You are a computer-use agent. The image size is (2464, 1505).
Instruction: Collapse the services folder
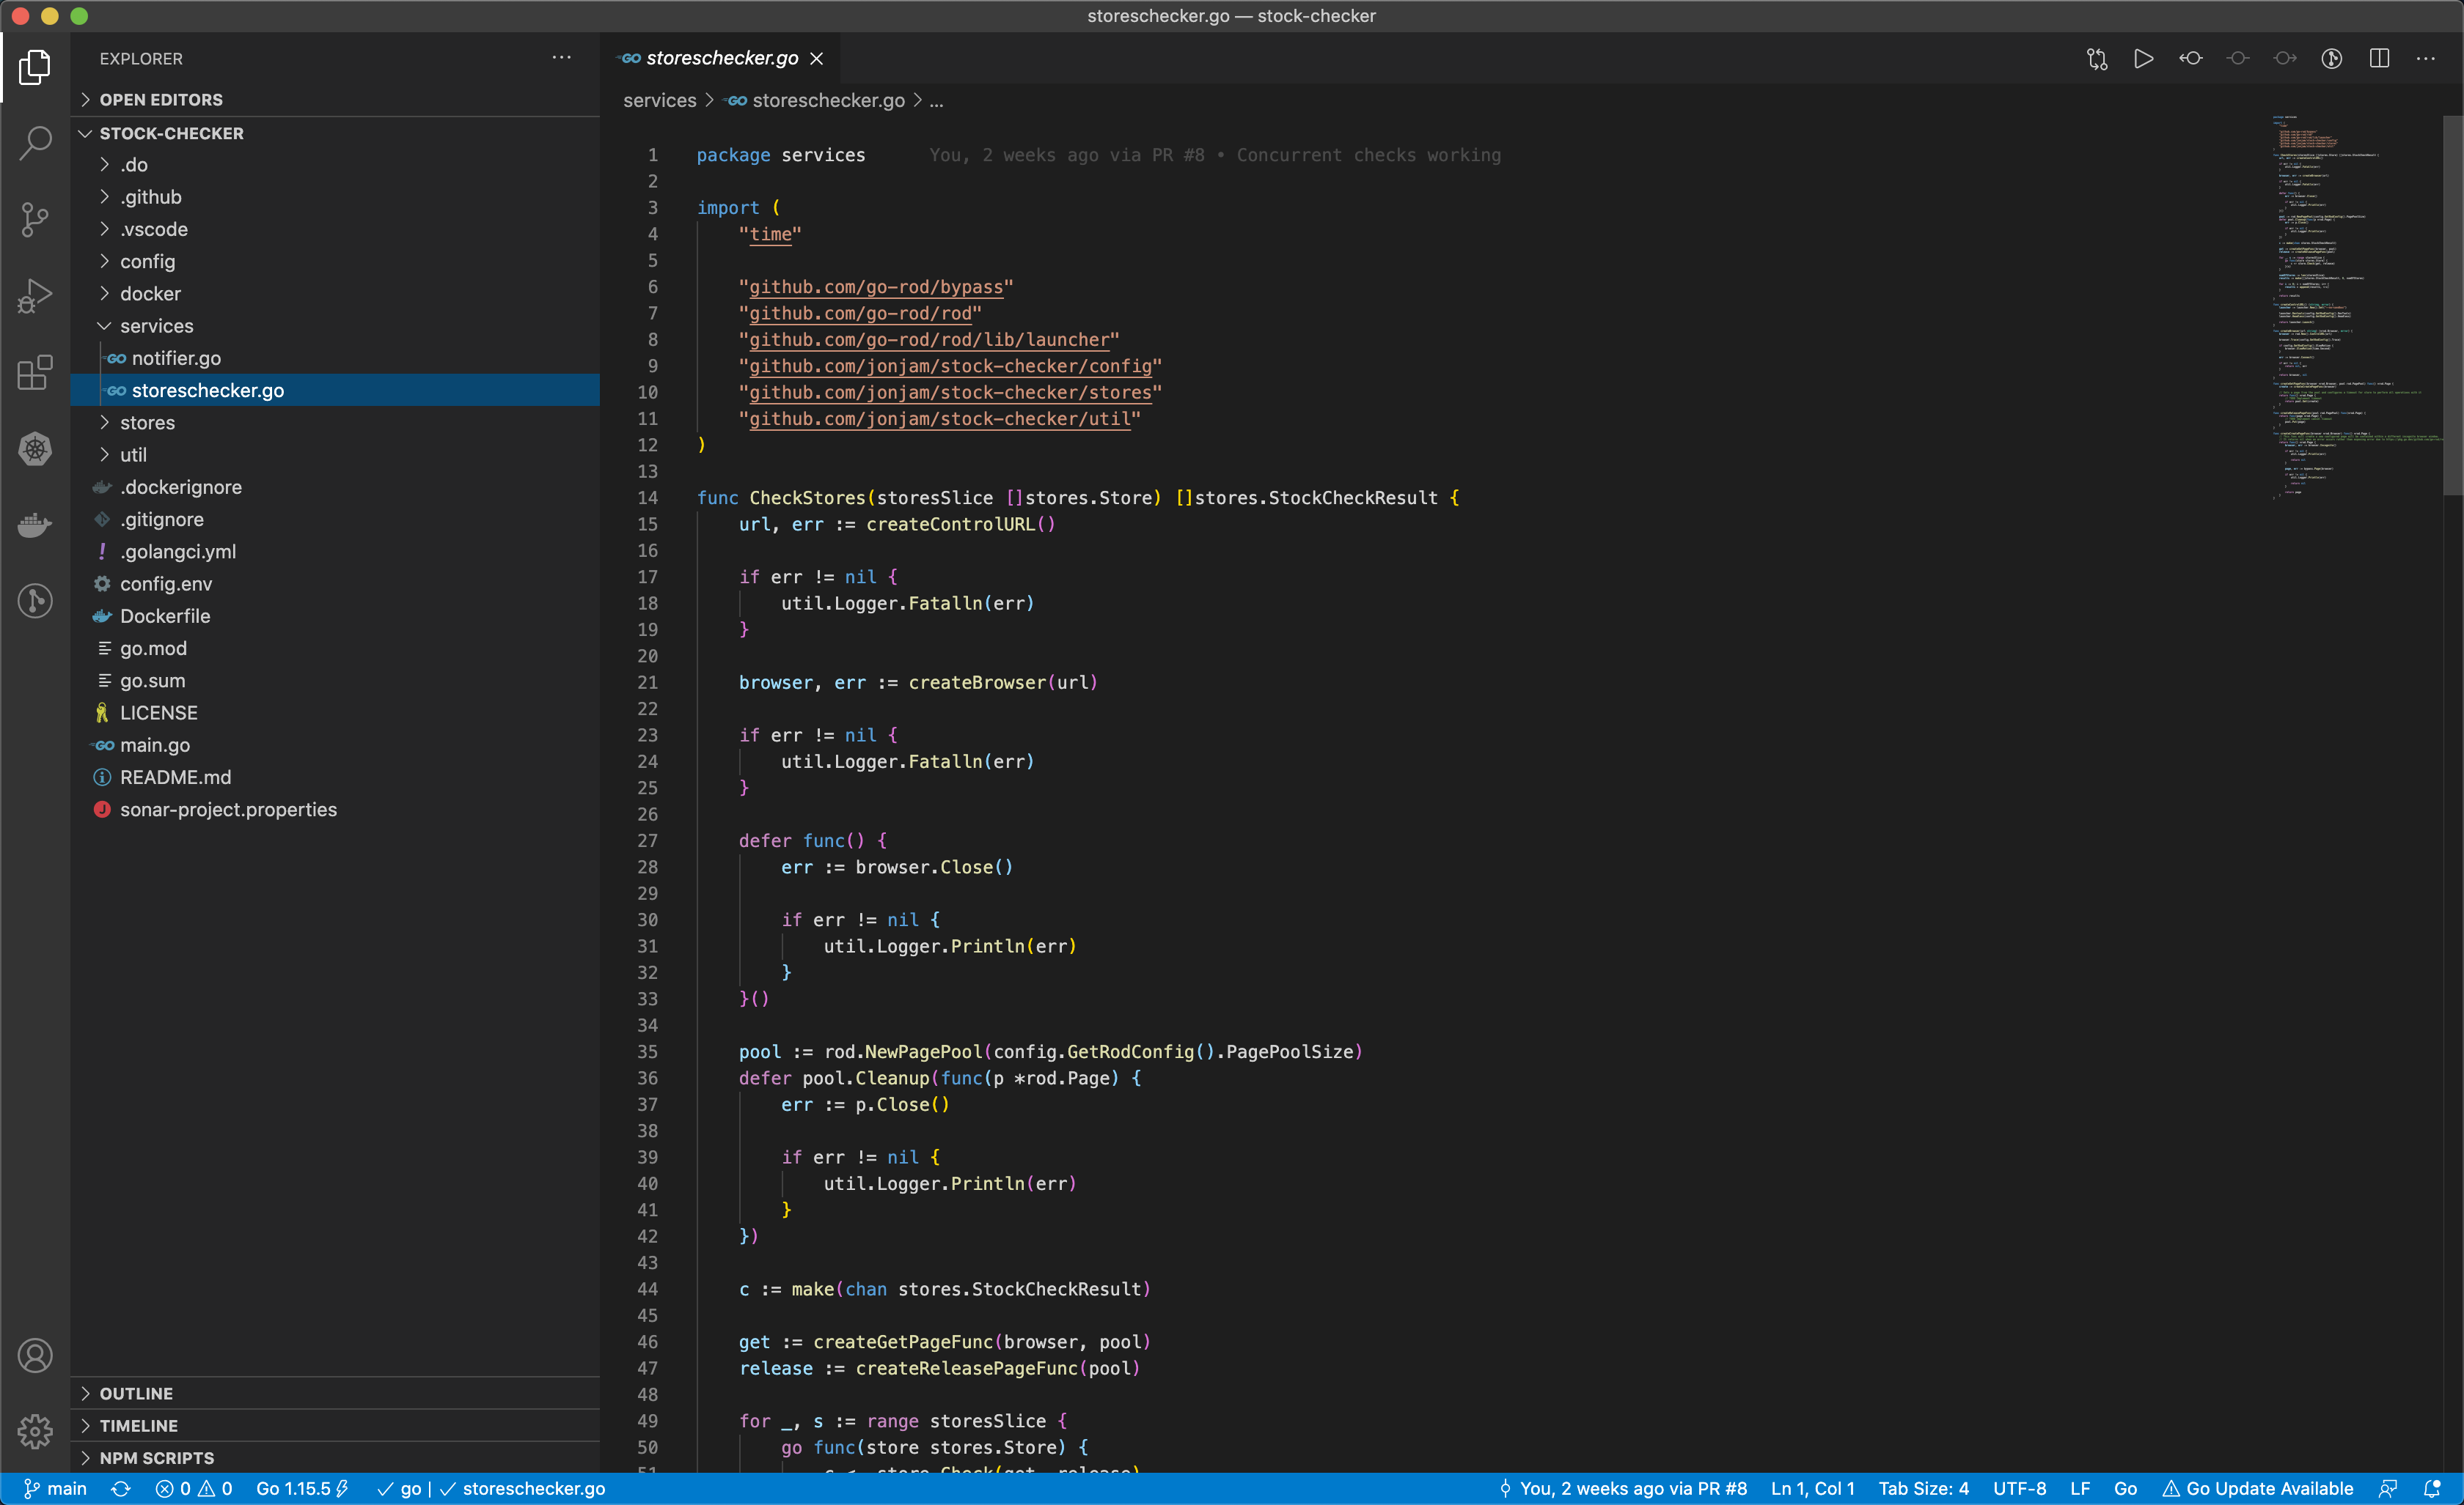pos(335,326)
